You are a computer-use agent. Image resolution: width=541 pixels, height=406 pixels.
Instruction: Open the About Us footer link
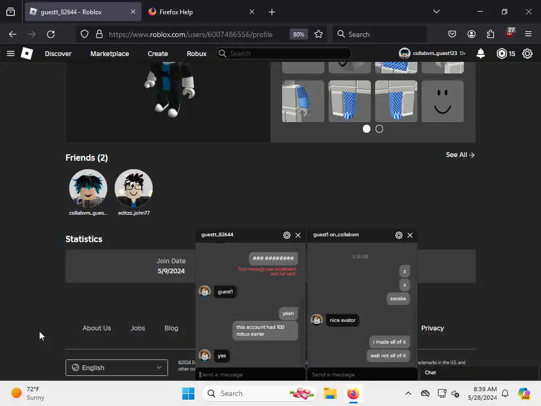[x=97, y=328]
